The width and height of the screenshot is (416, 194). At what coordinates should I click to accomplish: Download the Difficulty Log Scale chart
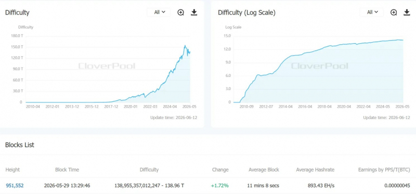[407, 12]
